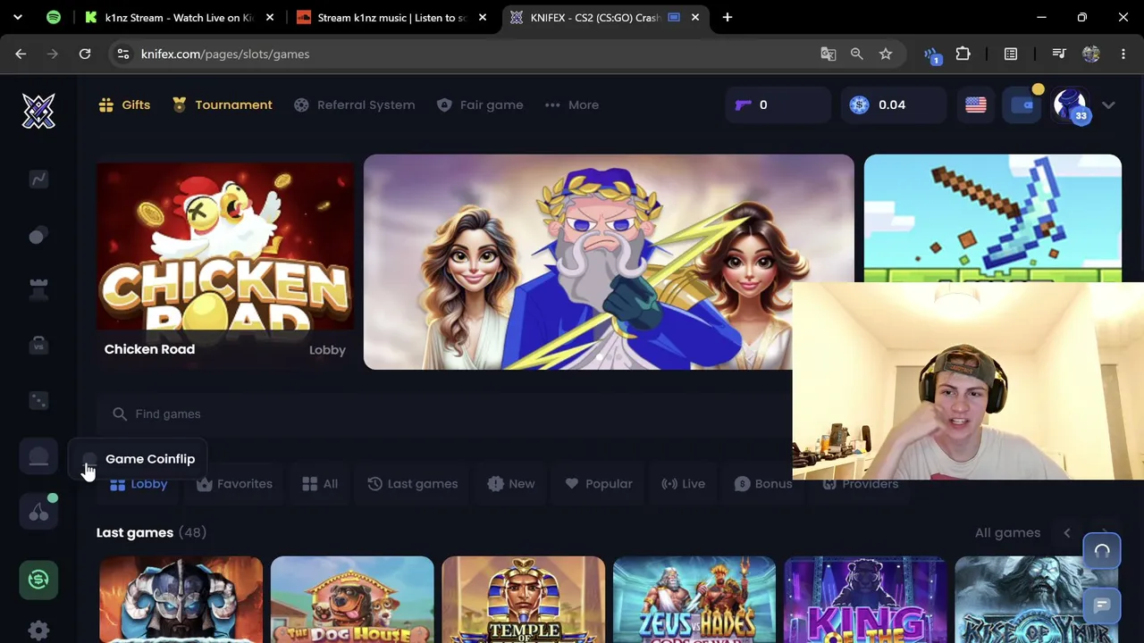Viewport: 1144px width, 643px height.
Task: Open Chrome media controls icon
Action: [x=1059, y=54]
